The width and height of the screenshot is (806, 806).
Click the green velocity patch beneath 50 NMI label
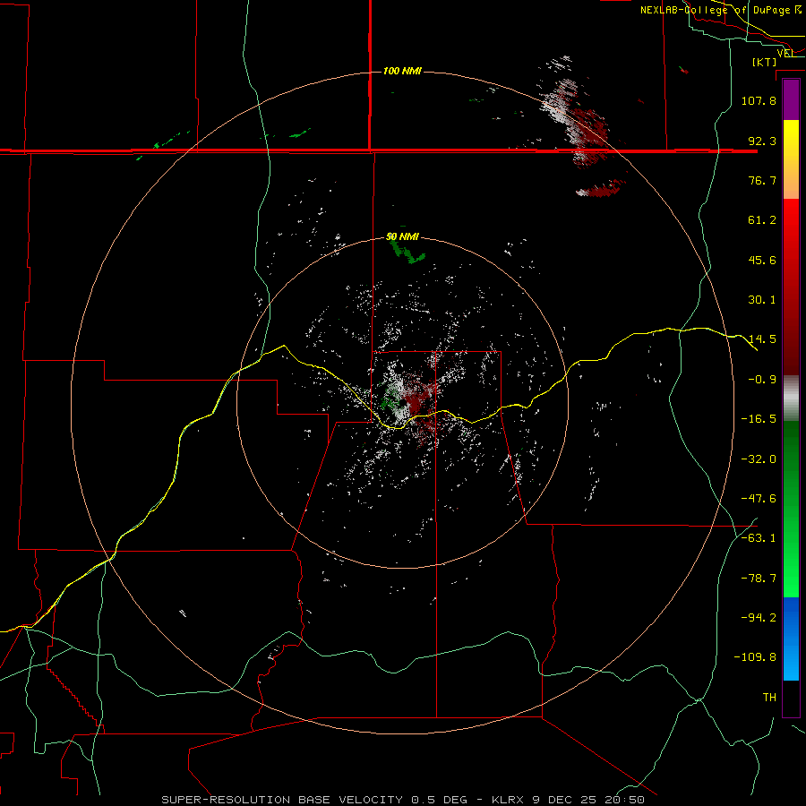(x=407, y=252)
